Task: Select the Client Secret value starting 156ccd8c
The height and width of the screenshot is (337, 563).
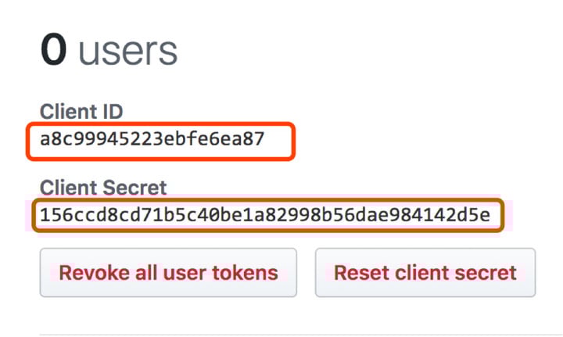Action: pyautogui.click(x=265, y=215)
